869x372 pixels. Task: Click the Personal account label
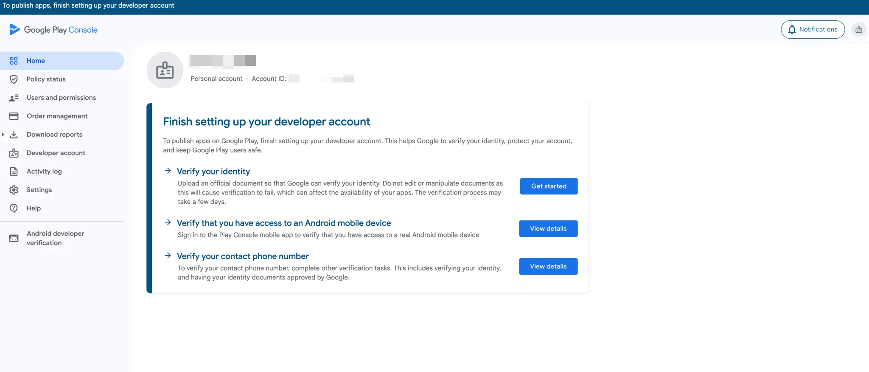pyautogui.click(x=216, y=79)
